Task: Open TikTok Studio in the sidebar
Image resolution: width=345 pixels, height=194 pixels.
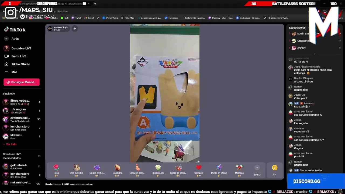Action: point(17,64)
